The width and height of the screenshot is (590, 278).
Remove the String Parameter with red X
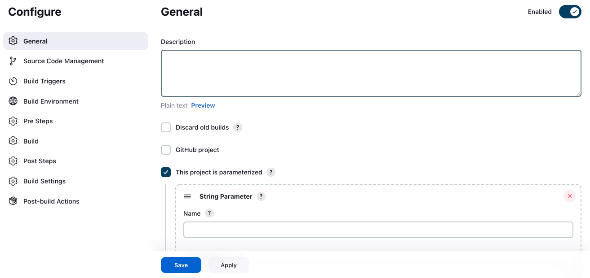pos(570,196)
